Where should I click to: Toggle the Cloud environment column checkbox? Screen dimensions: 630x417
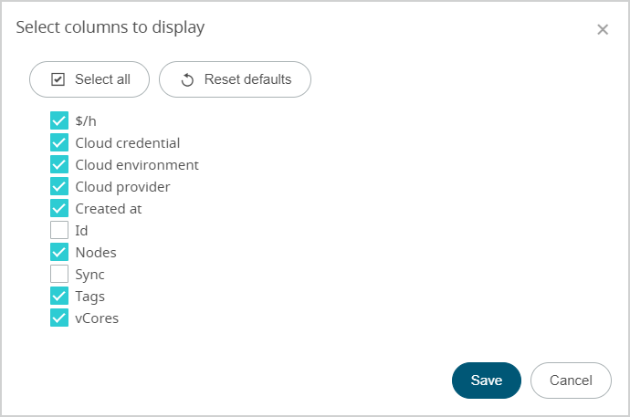pyautogui.click(x=59, y=164)
